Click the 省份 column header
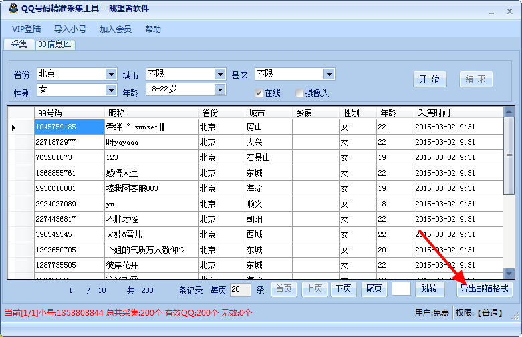 (x=222, y=113)
